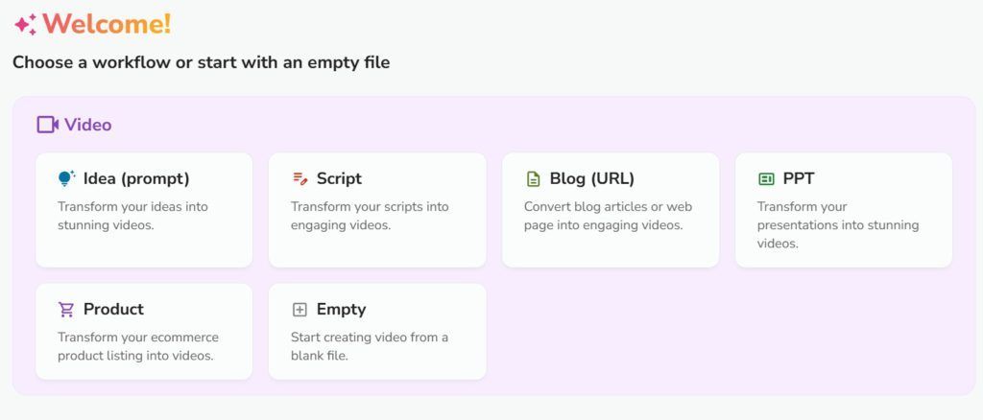Click the Welcome! heading text
Screen dimensions: 983x420
pyautogui.click(x=107, y=24)
